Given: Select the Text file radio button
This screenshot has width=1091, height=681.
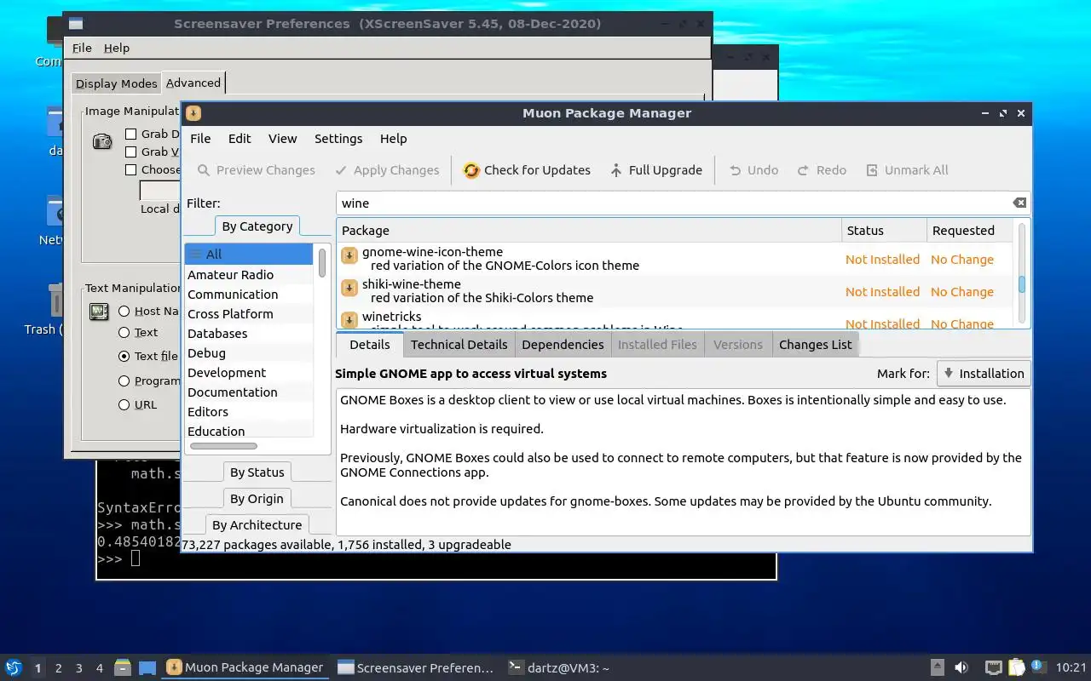Looking at the screenshot, I should click(124, 357).
